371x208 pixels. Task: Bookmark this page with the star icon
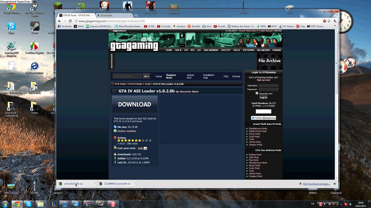click(329, 21)
